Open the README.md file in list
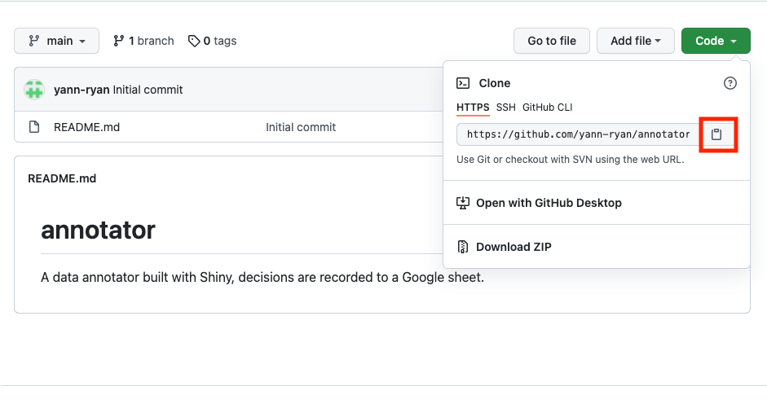This screenshot has height=404, width=767. [x=86, y=127]
